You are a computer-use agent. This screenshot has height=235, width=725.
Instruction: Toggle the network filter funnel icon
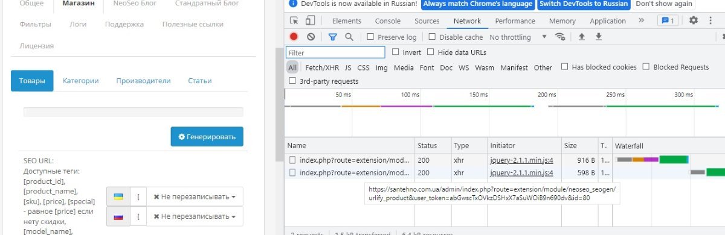click(332, 37)
